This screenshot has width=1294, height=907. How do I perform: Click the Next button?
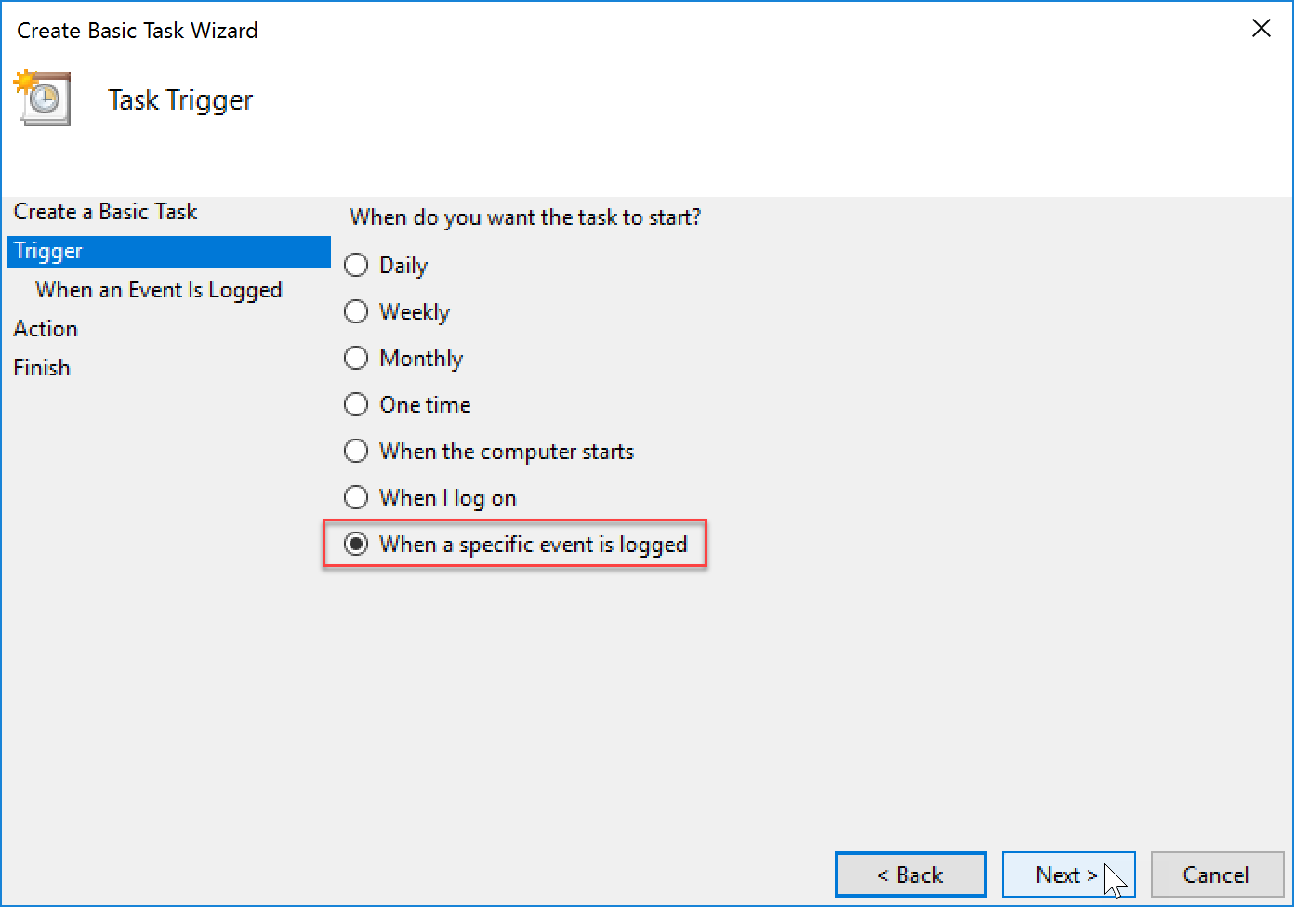pyautogui.click(x=1068, y=874)
